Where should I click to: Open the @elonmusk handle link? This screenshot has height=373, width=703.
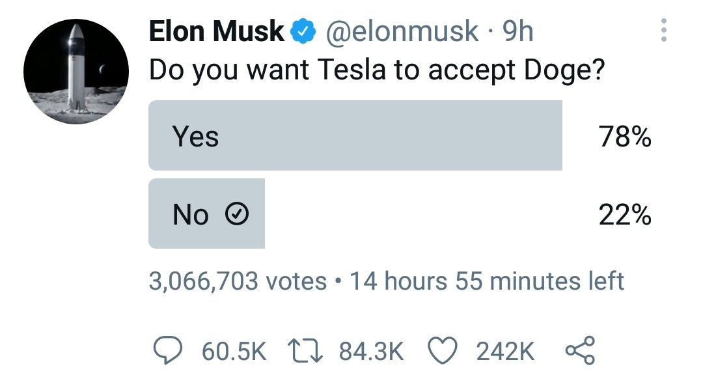[x=401, y=31]
